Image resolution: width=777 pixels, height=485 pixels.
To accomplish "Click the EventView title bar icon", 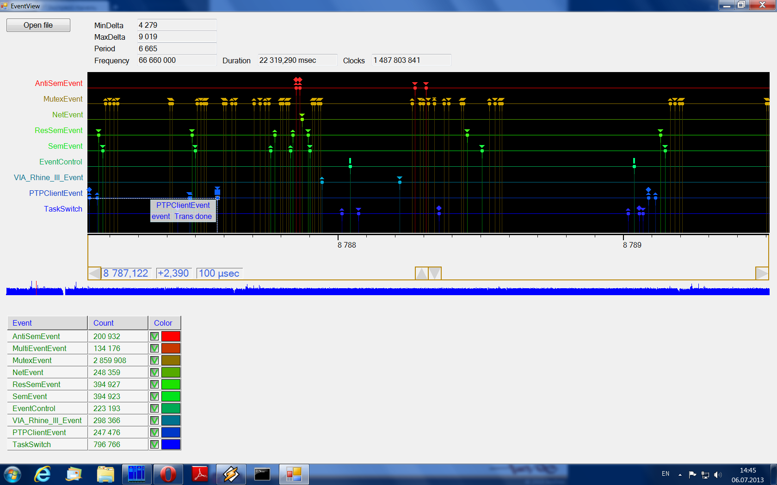I will 4,6.
